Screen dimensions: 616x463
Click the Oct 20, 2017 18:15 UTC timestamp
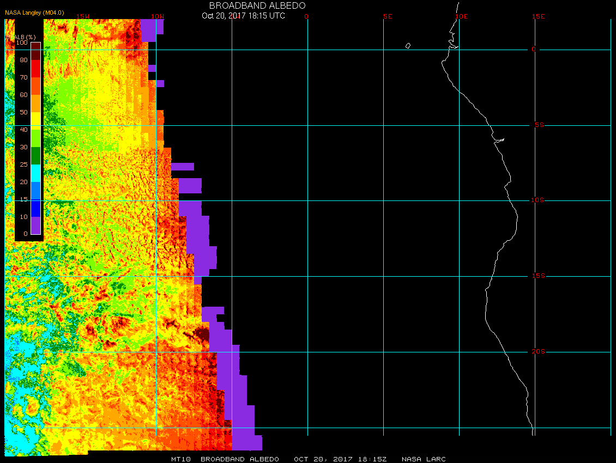point(243,15)
